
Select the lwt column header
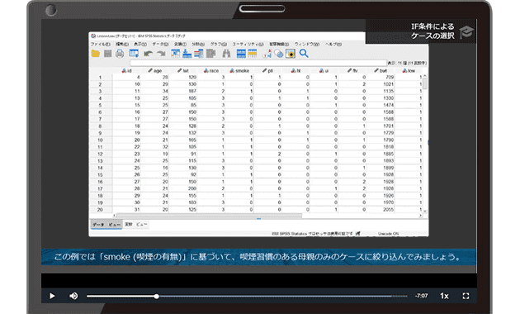tap(183, 71)
